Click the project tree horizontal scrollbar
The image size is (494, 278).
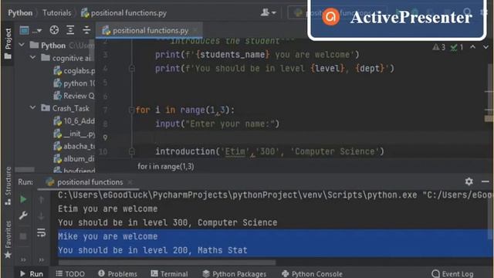pos(25,170)
